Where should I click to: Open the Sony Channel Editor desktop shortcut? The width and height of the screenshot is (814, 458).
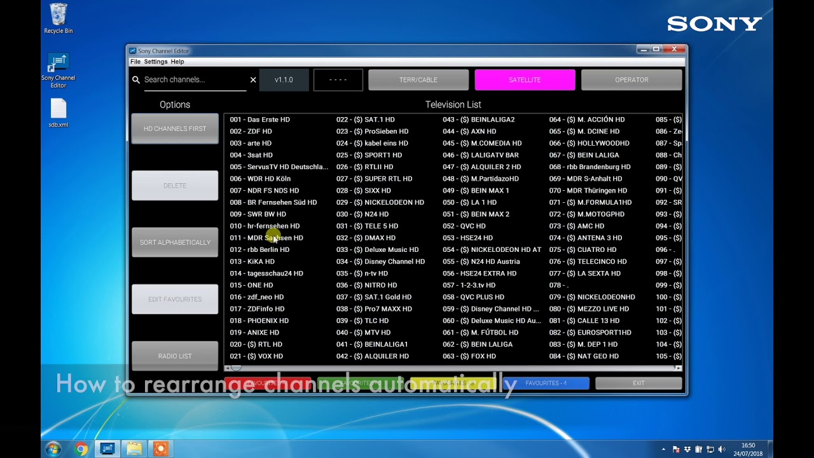coord(59,71)
